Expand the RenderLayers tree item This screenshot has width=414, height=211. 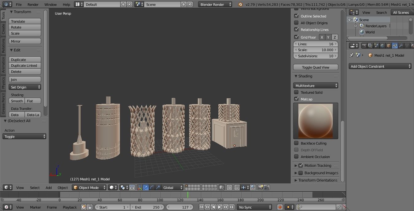[355, 26]
